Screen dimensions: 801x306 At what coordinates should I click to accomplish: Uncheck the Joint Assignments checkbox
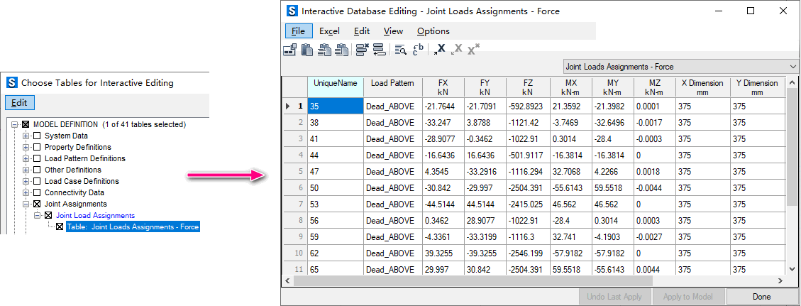point(37,204)
